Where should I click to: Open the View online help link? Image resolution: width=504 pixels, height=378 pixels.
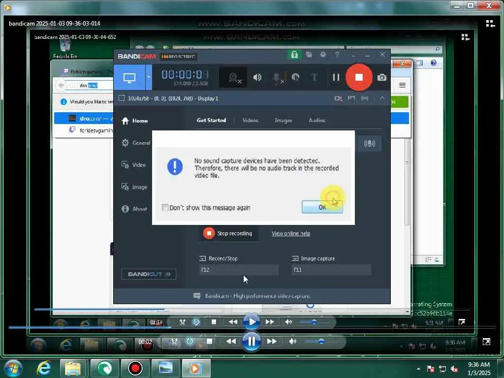[290, 233]
